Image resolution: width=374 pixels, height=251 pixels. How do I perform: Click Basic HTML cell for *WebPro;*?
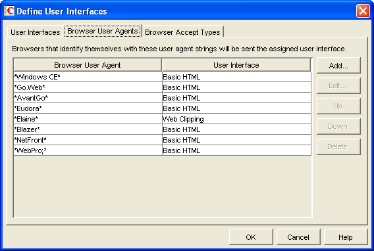236,150
